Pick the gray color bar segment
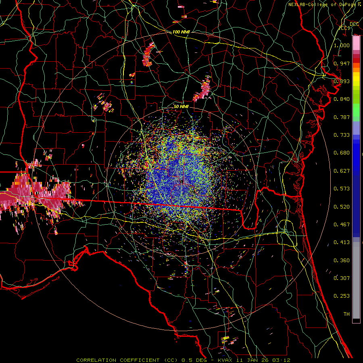 (357, 280)
